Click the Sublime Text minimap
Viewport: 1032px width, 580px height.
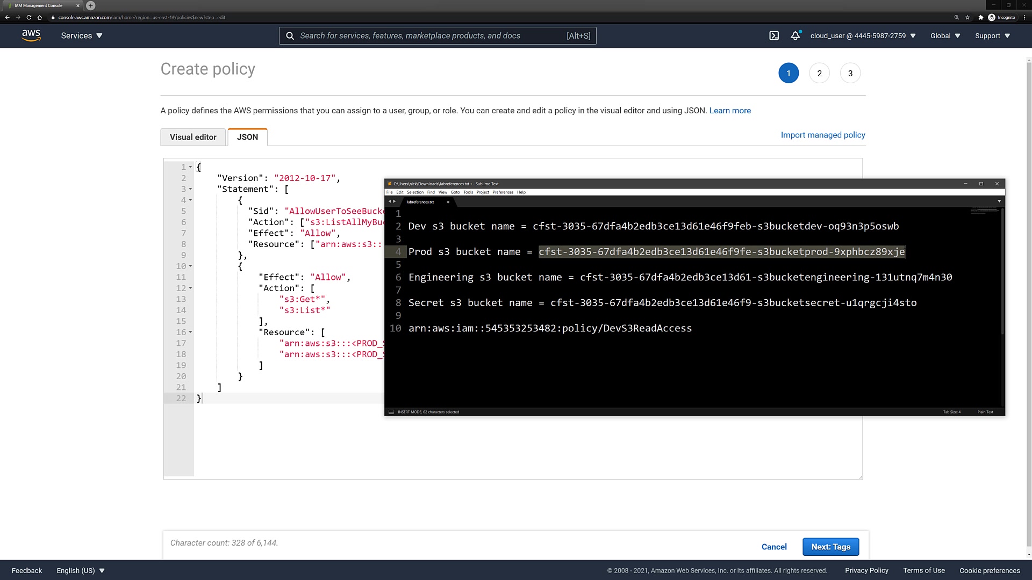tap(984, 211)
